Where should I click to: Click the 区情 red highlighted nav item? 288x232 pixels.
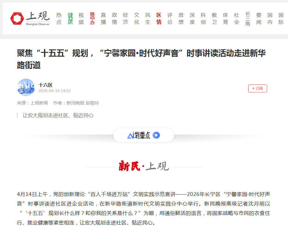[x=159, y=18]
